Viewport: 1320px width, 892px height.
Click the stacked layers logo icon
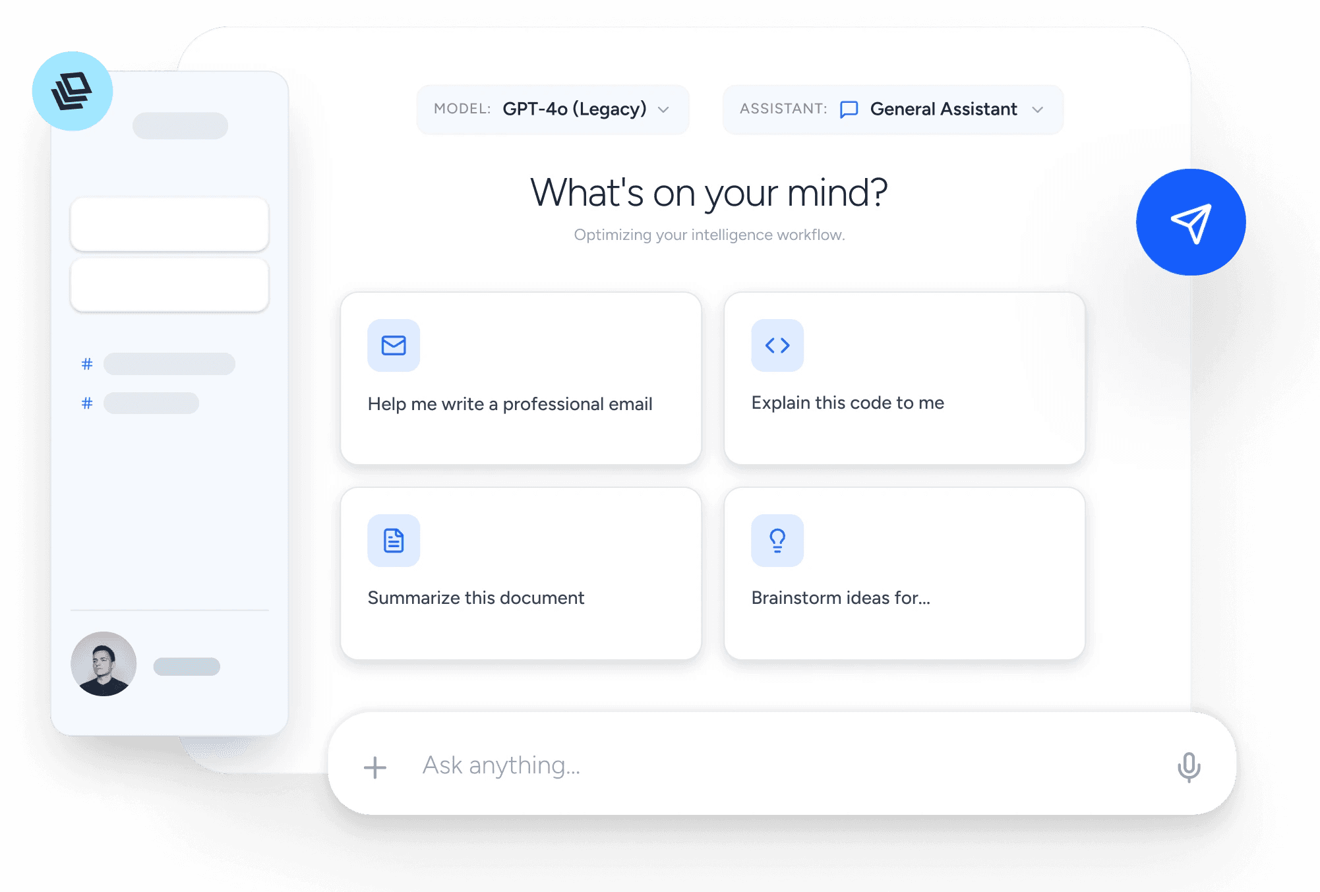click(72, 91)
